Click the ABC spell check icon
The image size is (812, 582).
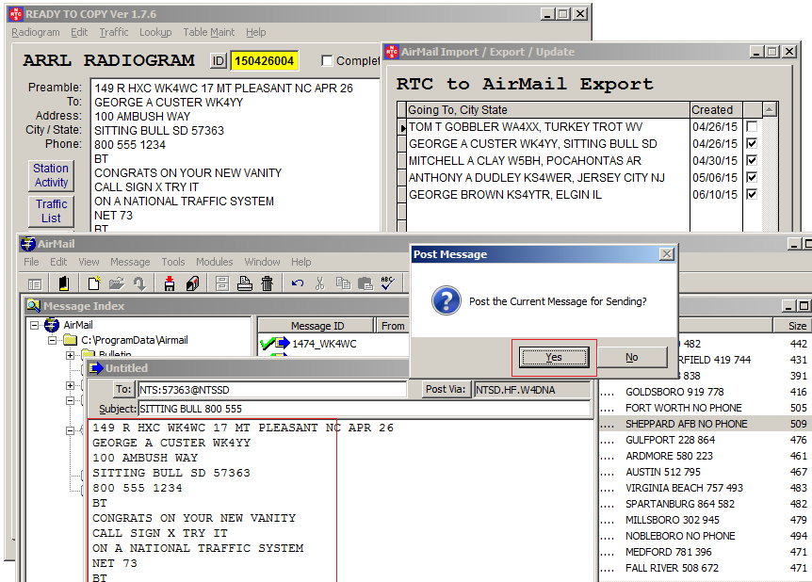pos(388,283)
